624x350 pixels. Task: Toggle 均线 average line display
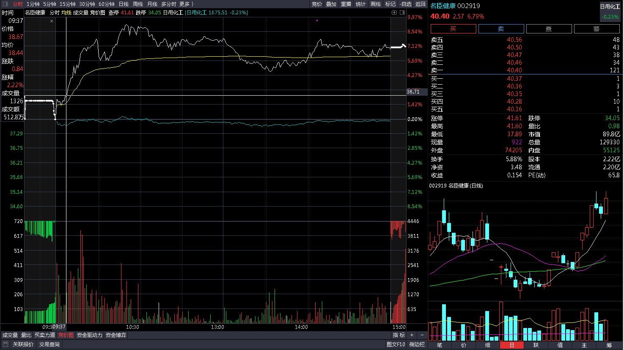(66, 13)
